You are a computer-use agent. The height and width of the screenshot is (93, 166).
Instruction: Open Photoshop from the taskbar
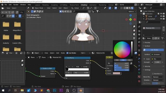(55, 90)
